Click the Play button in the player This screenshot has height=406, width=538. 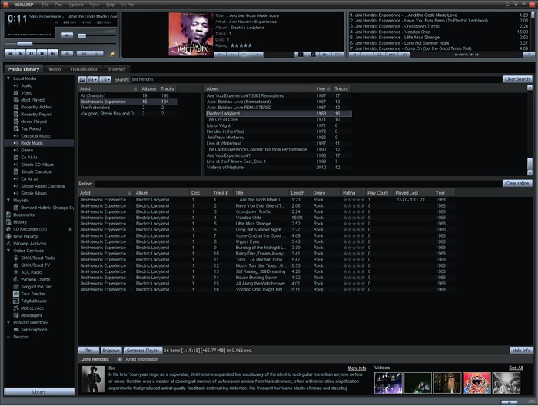click(20, 54)
